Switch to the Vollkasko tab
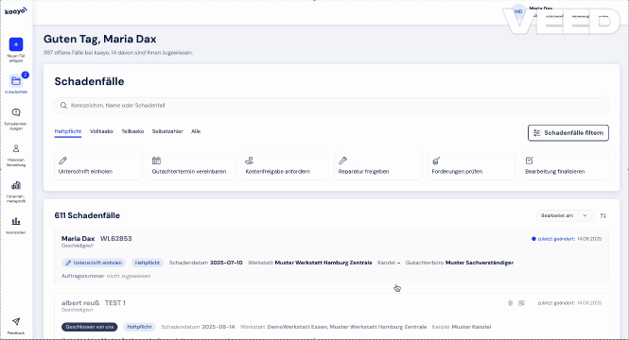Viewport: 629px width, 340px height. pyautogui.click(x=101, y=131)
